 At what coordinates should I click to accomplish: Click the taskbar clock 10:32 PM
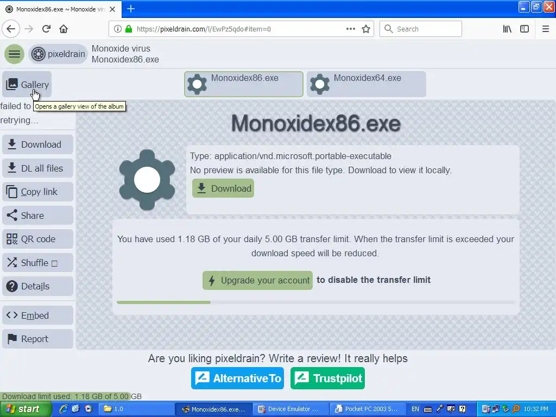536,409
